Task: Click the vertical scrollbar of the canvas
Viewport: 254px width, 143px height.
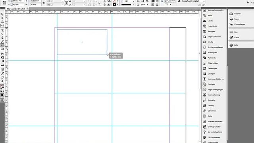Action: 200,54
